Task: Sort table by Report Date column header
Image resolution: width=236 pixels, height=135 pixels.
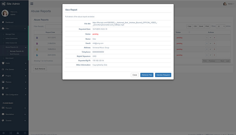Action: (x=50, y=32)
